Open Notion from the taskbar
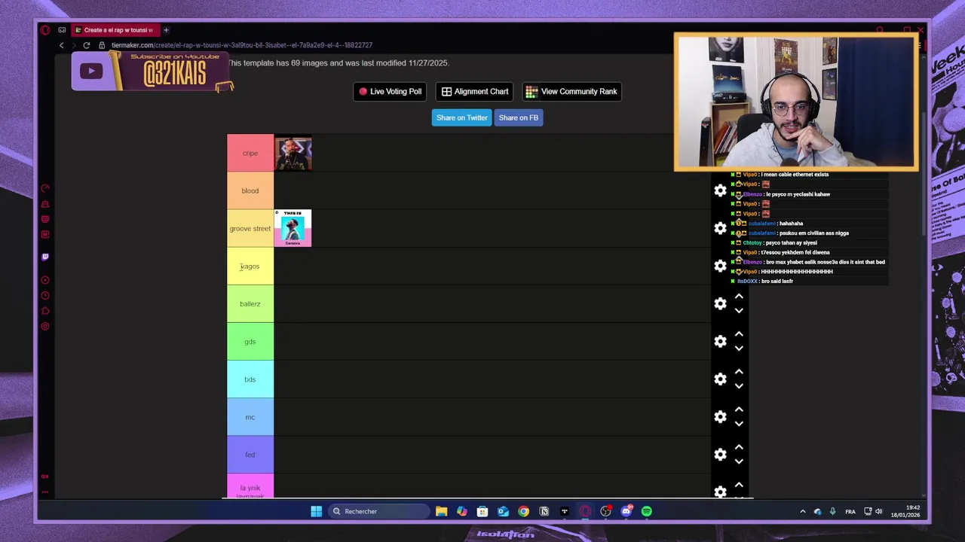 coord(544,511)
